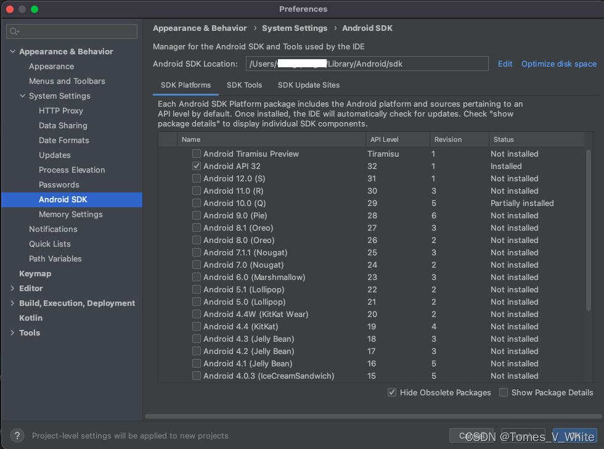Enable Show Package Details checkbox
Screen dimensions: 604x449
point(503,392)
